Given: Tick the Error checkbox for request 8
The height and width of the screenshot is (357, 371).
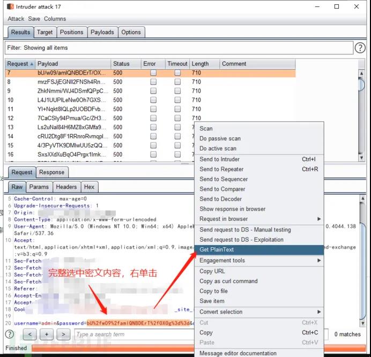Looking at the screenshot, I should pos(153,82).
